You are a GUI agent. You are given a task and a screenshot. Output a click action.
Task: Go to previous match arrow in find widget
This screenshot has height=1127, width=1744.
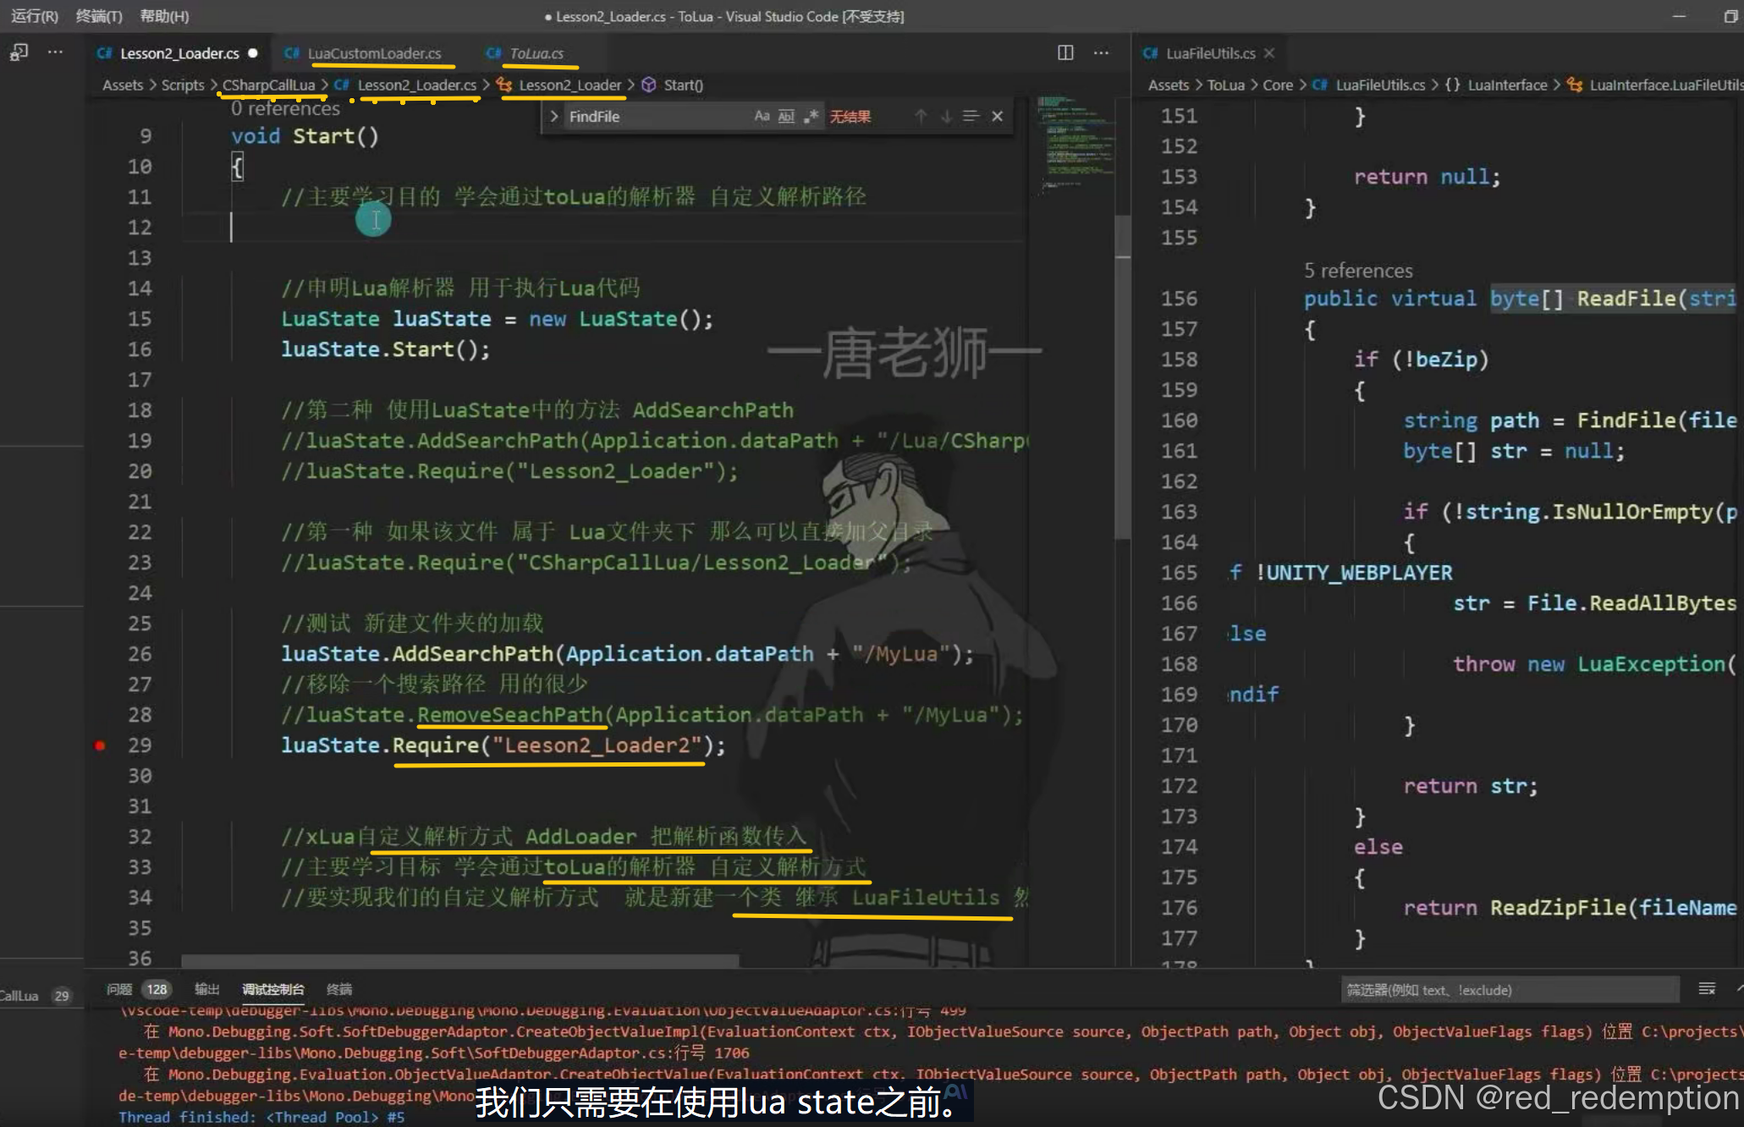point(921,116)
